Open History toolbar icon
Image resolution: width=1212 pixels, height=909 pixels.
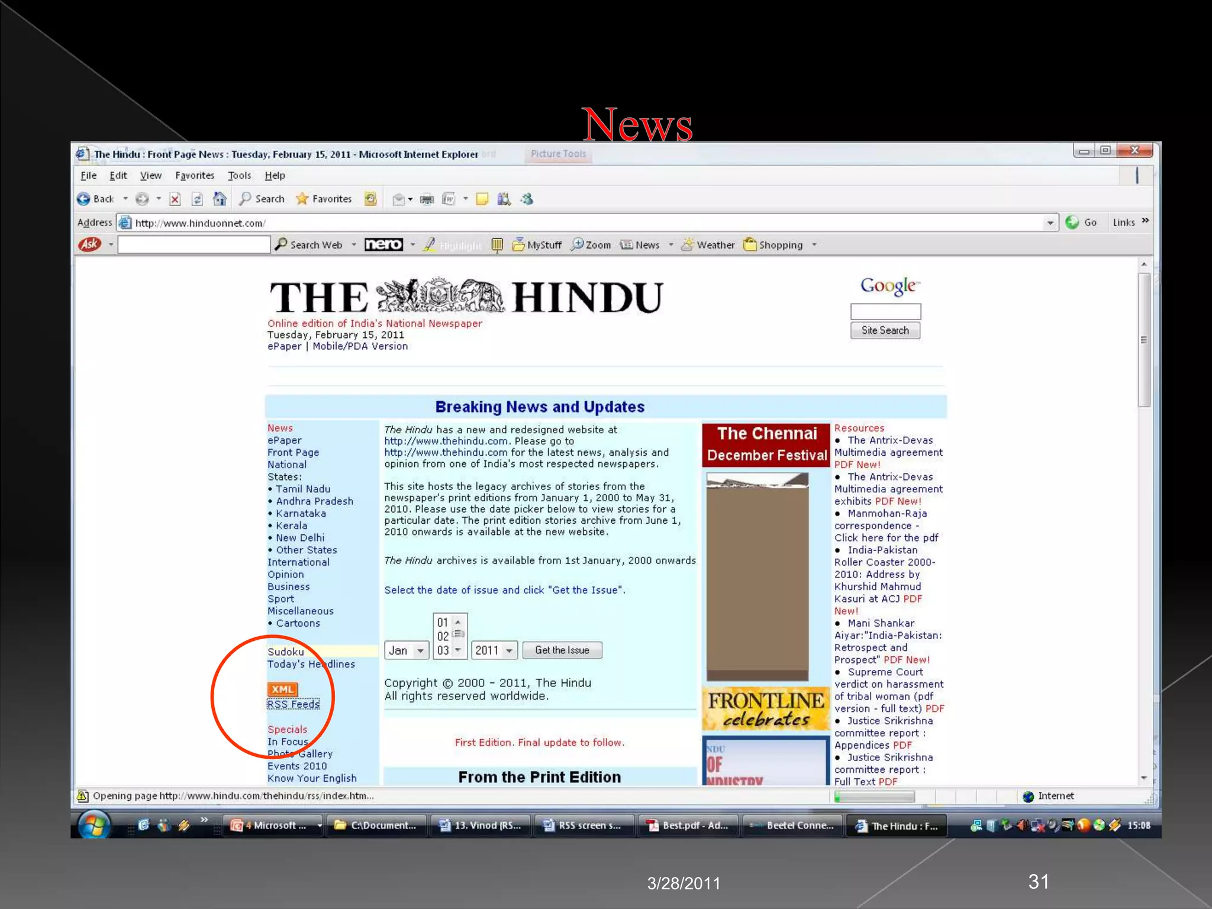point(370,199)
